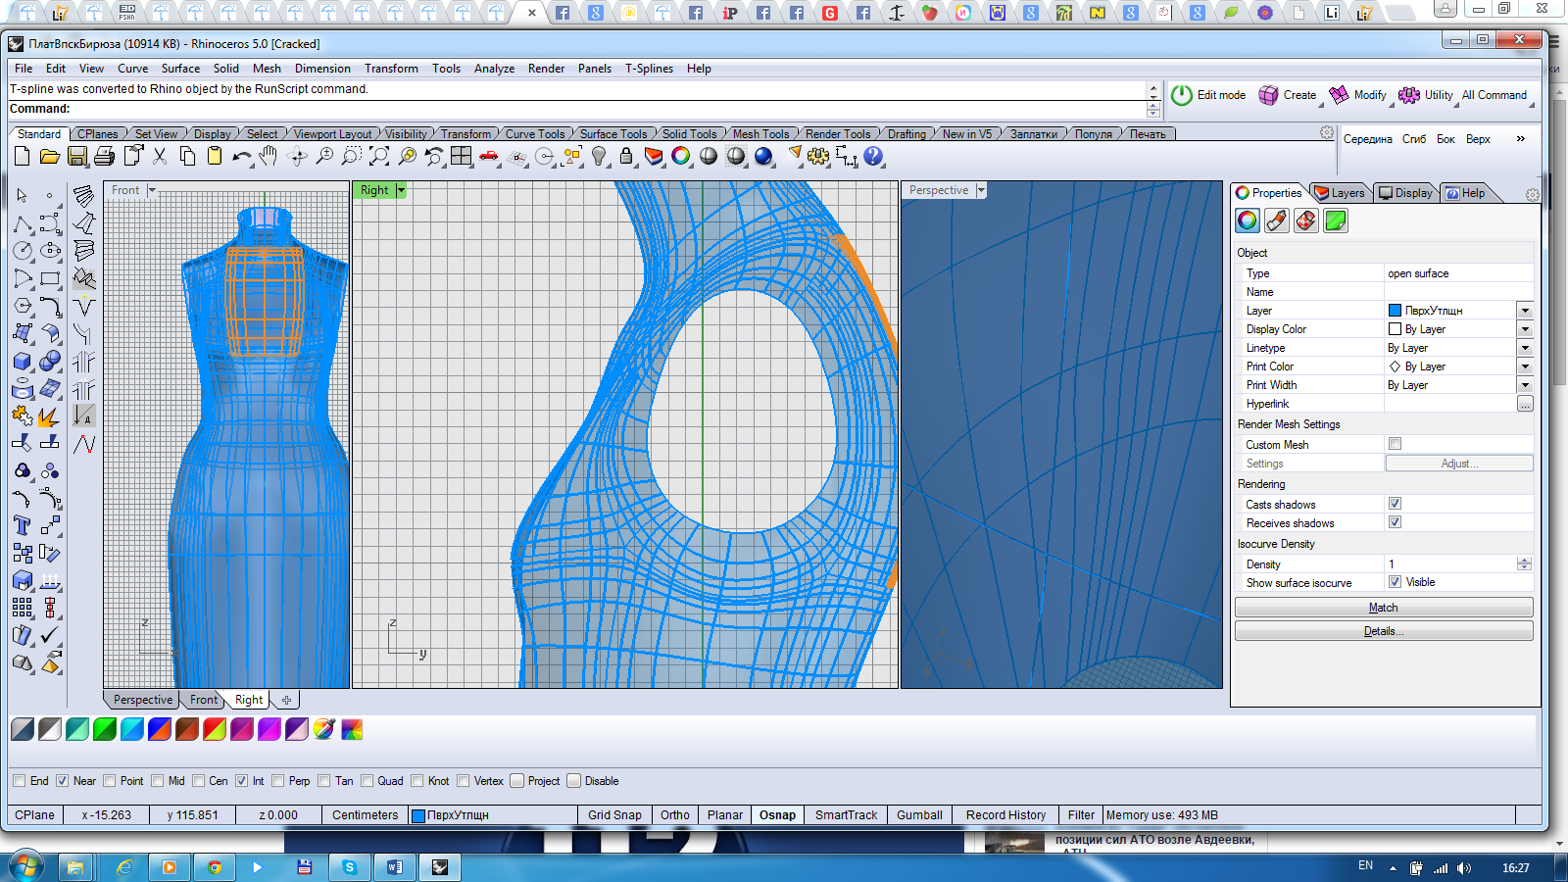Screen dimensions: 1568x882
Task: Open the Right viewport title dropdown arrow
Action: point(401,190)
